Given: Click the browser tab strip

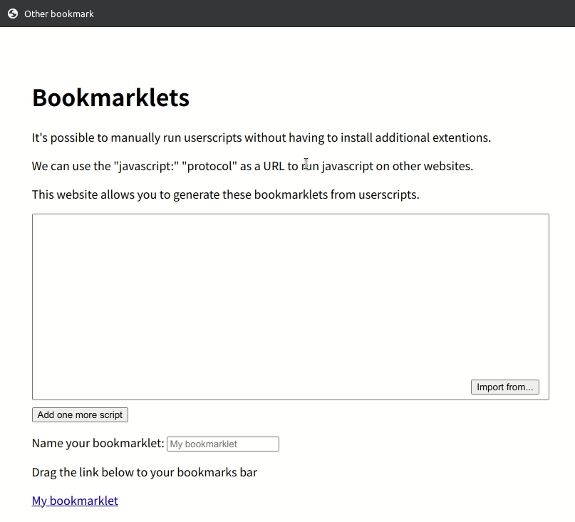Looking at the screenshot, I should click(x=285, y=13).
